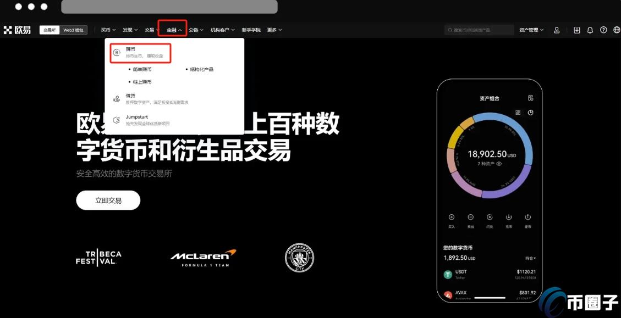This screenshot has height=318, width=621.
Task: Click the 立即交易 button
Action: [108, 200]
